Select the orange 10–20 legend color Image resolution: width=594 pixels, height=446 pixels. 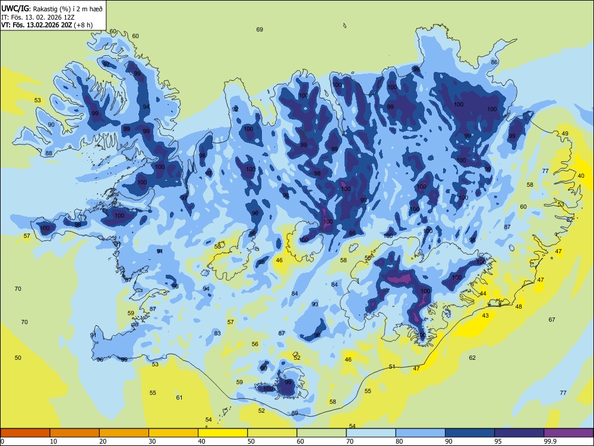coord(75,433)
